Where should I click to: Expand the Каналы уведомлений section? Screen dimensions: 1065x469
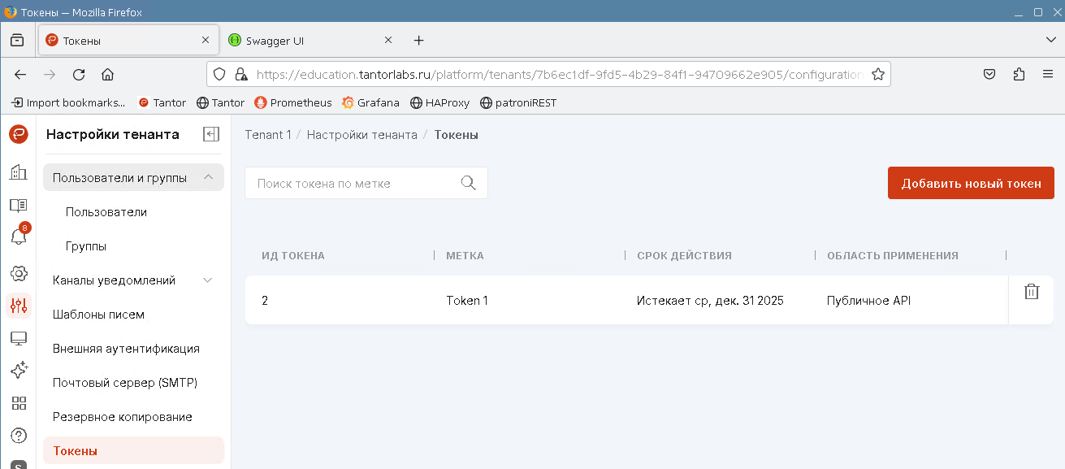[208, 280]
